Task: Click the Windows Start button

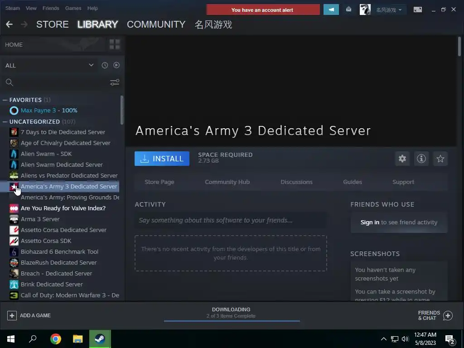Action: [x=11, y=339]
